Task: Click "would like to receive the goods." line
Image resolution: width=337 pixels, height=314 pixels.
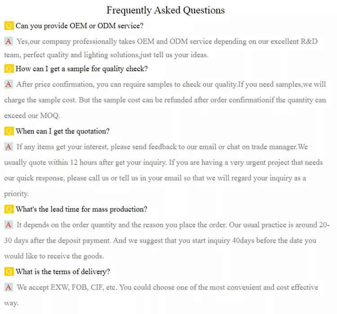Action: click(x=54, y=257)
